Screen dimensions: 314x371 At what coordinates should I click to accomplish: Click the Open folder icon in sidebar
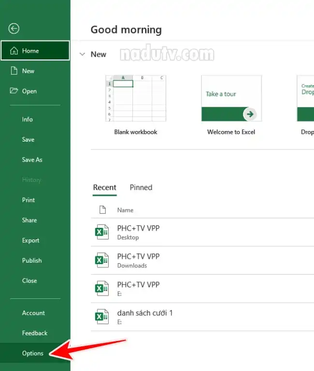[x=14, y=91]
